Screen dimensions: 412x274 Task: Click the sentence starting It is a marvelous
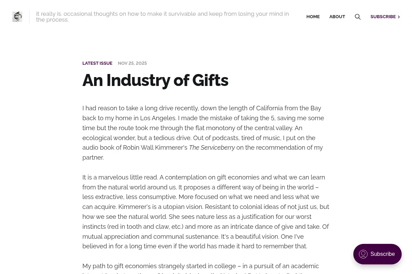click(x=120, y=177)
